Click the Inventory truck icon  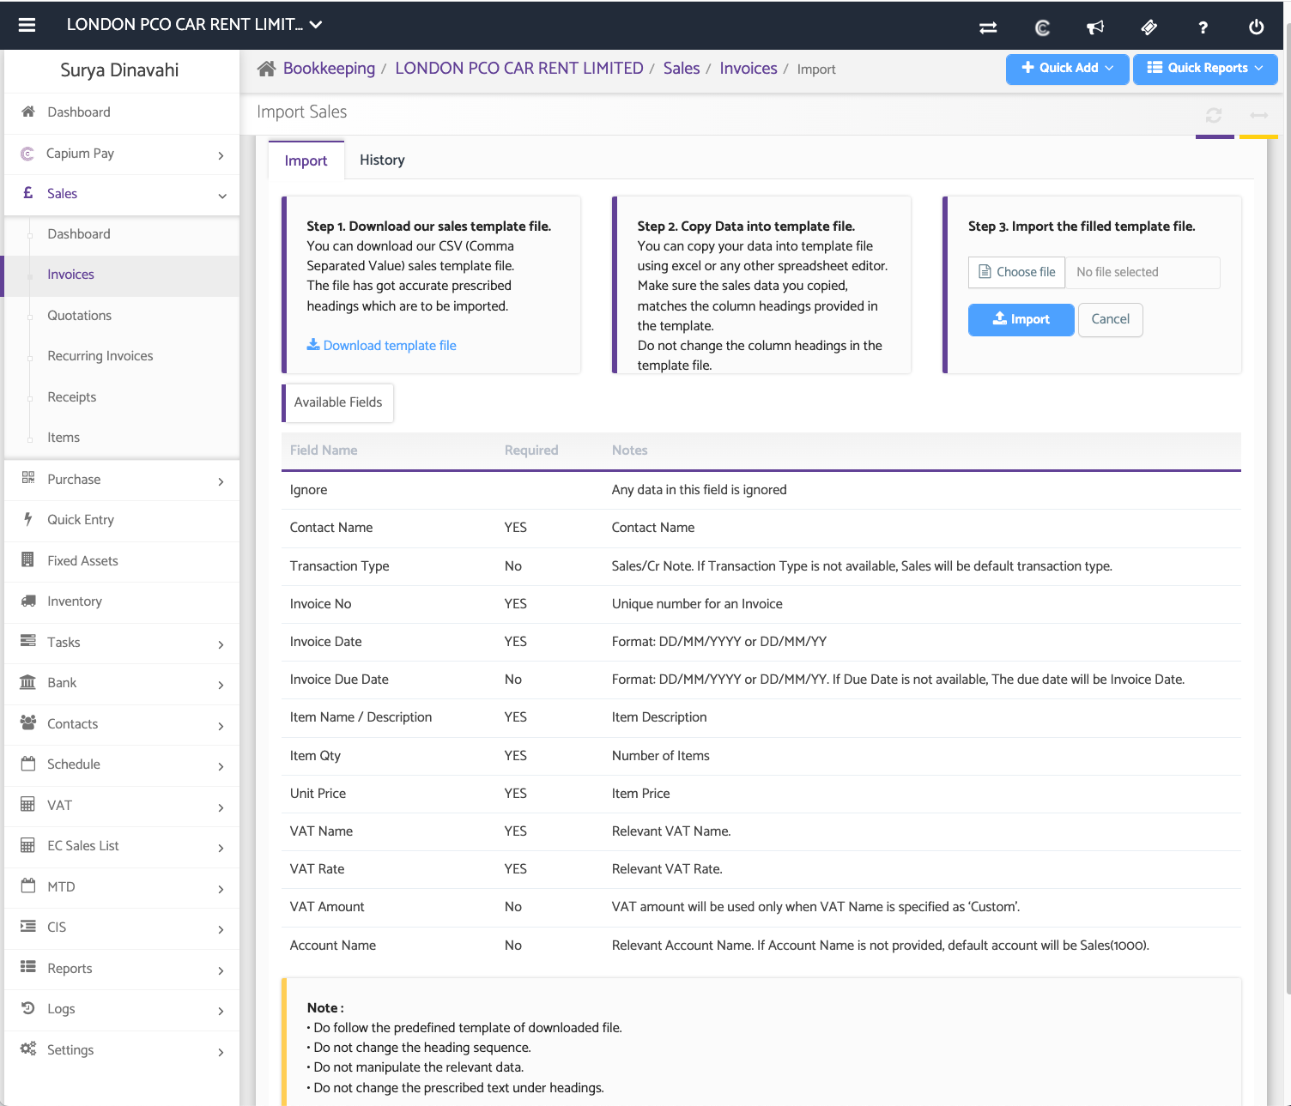28,601
